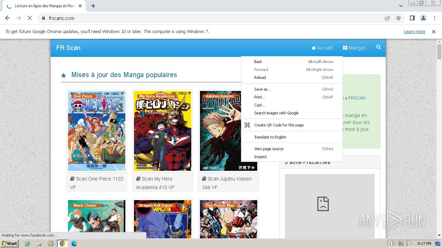Click FR Scan site logo
The width and height of the screenshot is (442, 248).
[x=68, y=48]
